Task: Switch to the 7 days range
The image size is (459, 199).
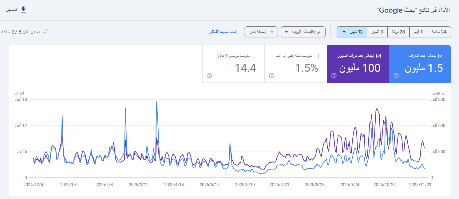Action: 418,32
